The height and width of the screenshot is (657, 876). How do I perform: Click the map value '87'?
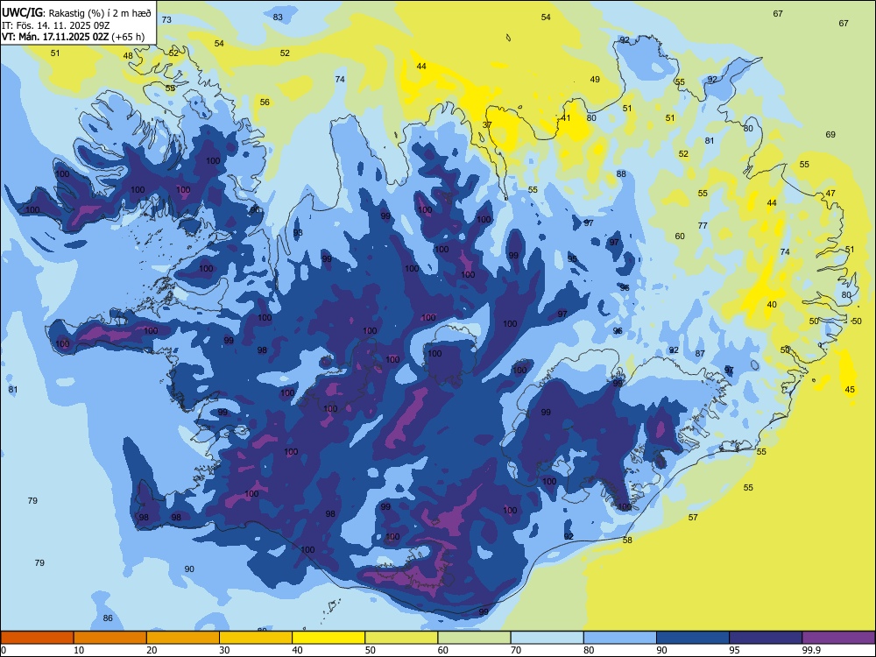(700, 354)
